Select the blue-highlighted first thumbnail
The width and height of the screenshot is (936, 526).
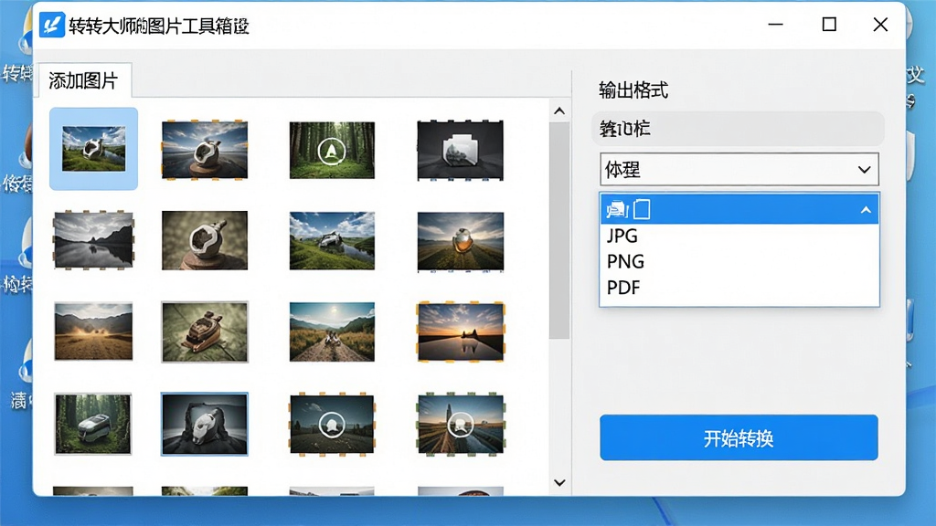[94, 149]
